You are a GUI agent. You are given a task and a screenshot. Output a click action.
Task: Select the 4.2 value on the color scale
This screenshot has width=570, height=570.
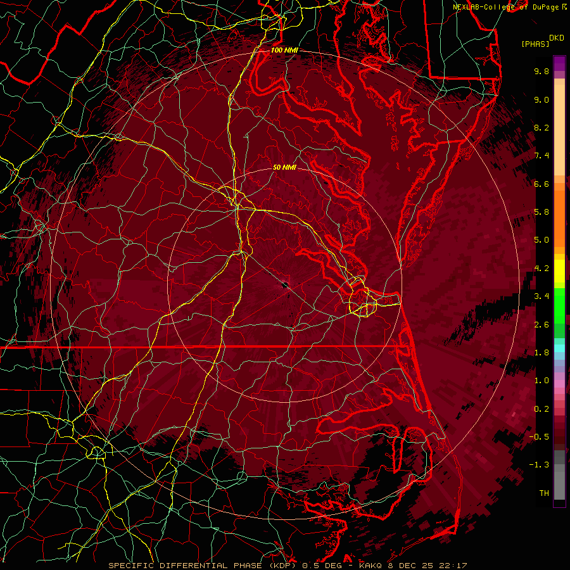pos(541,269)
